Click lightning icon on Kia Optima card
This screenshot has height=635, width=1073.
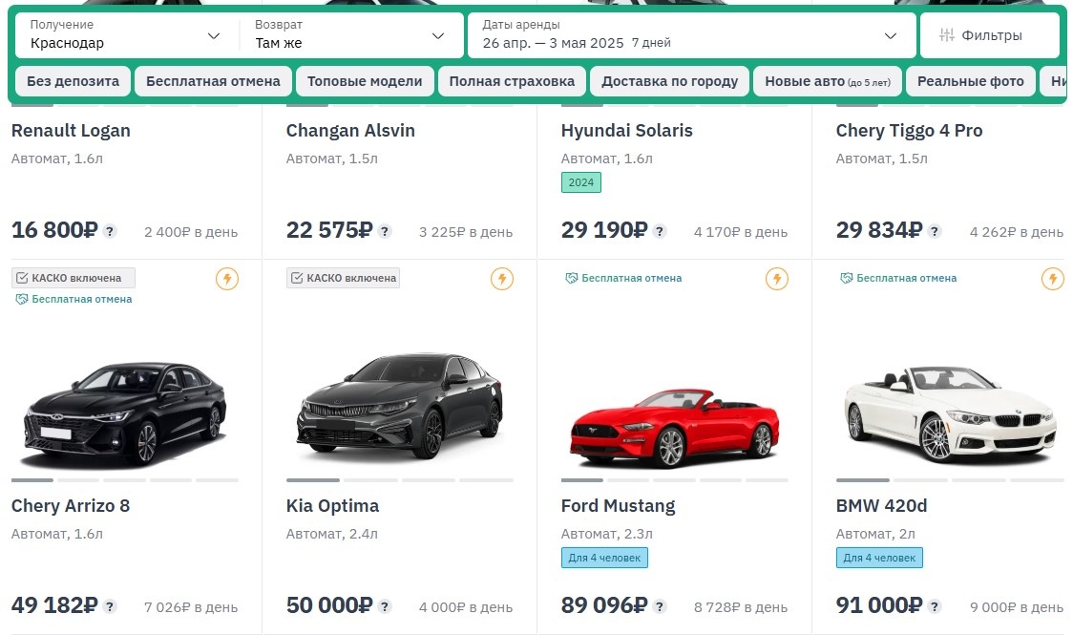coord(502,279)
